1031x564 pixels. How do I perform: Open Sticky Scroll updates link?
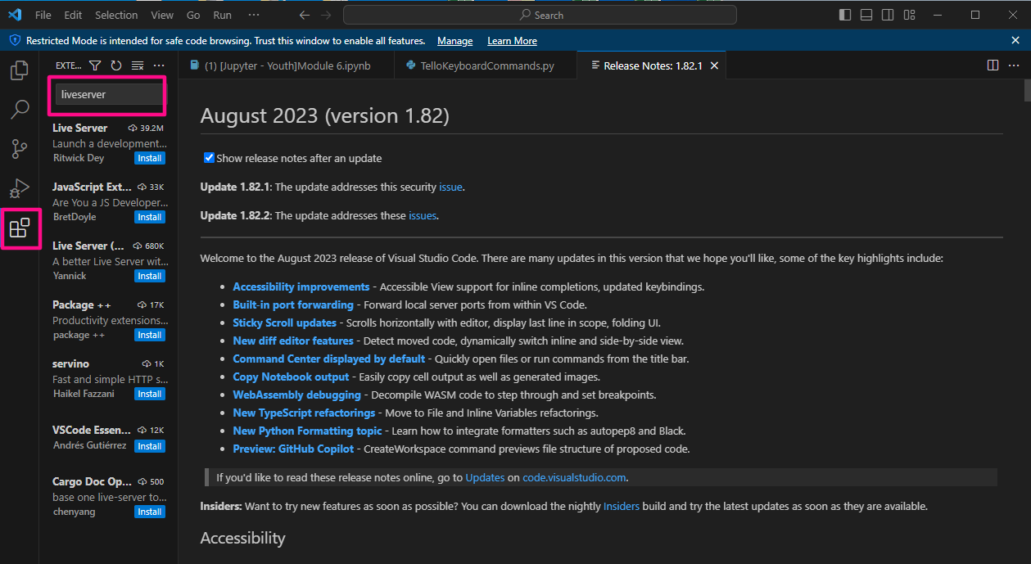point(284,323)
